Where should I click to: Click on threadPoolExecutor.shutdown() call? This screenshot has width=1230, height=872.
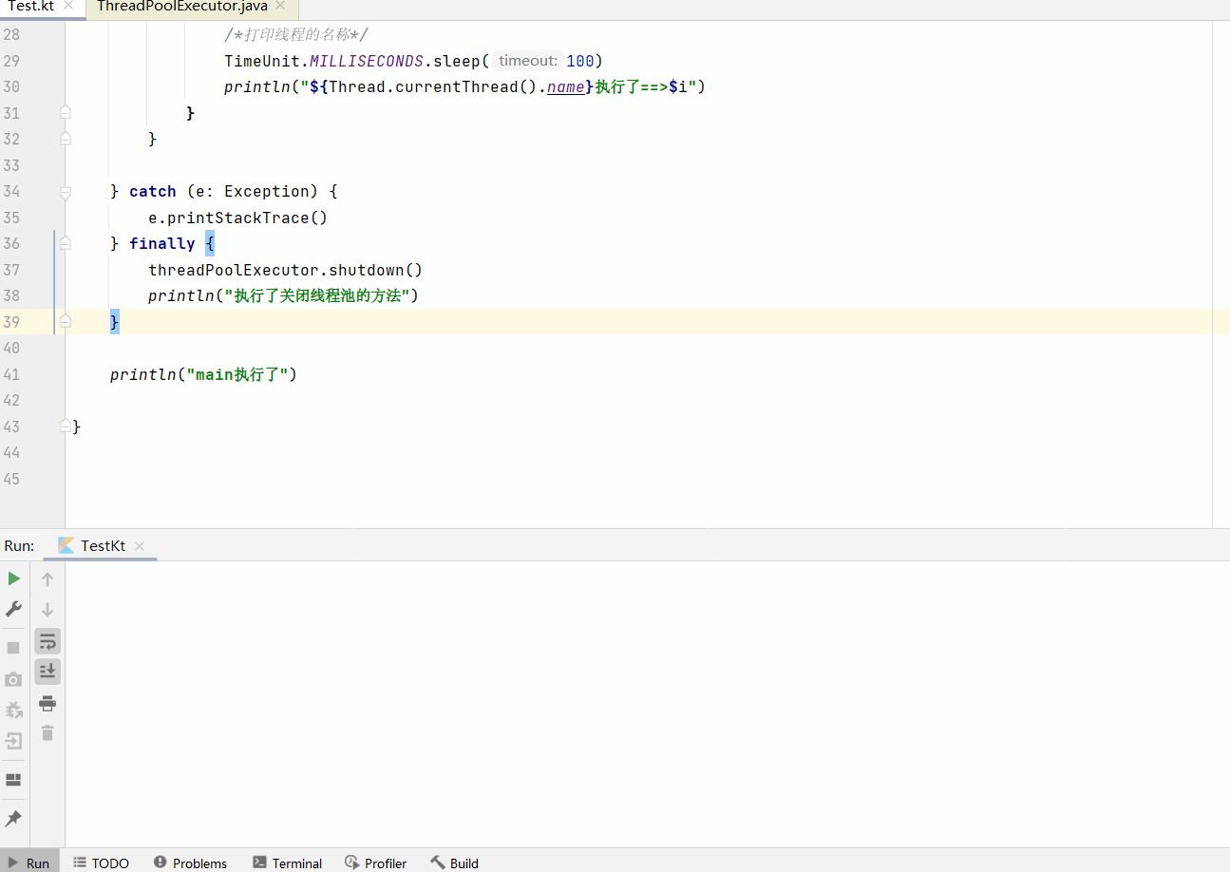[285, 270]
